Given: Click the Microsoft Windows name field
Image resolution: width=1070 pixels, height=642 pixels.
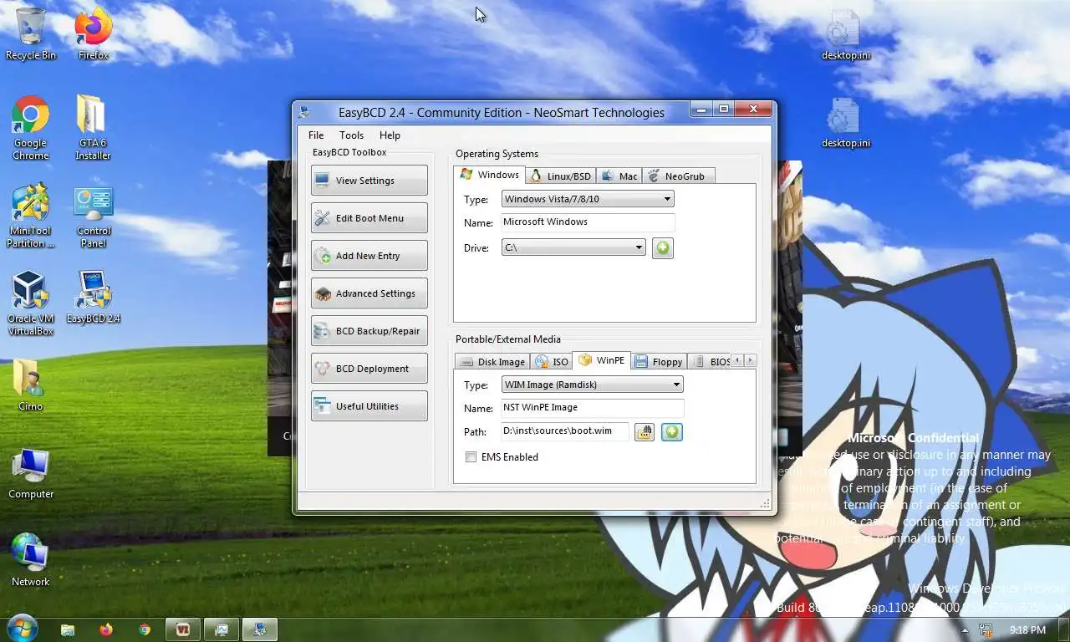Looking at the screenshot, I should pyautogui.click(x=588, y=222).
